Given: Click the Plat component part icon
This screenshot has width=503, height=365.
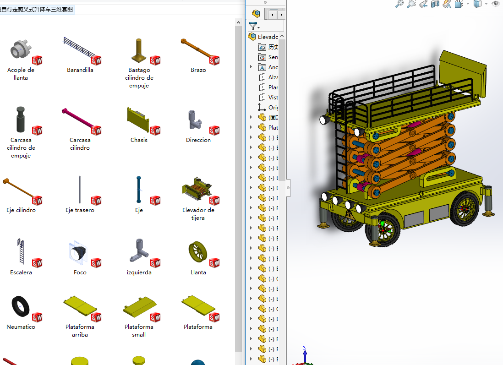Looking at the screenshot, I should (x=262, y=127).
